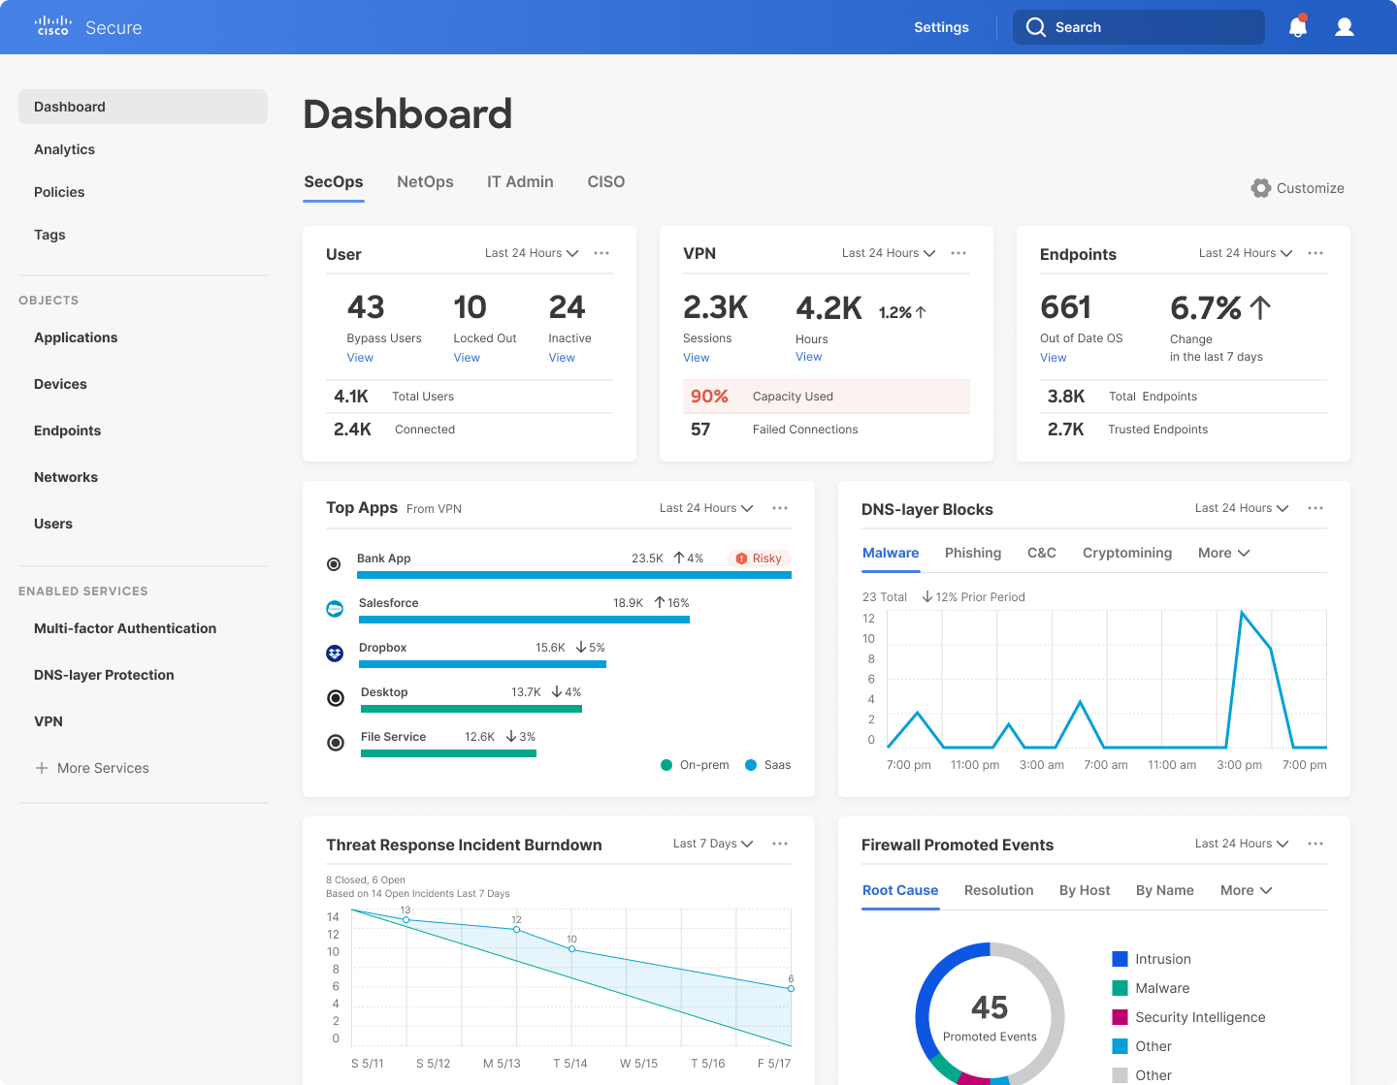View the Inactive users

(x=562, y=358)
